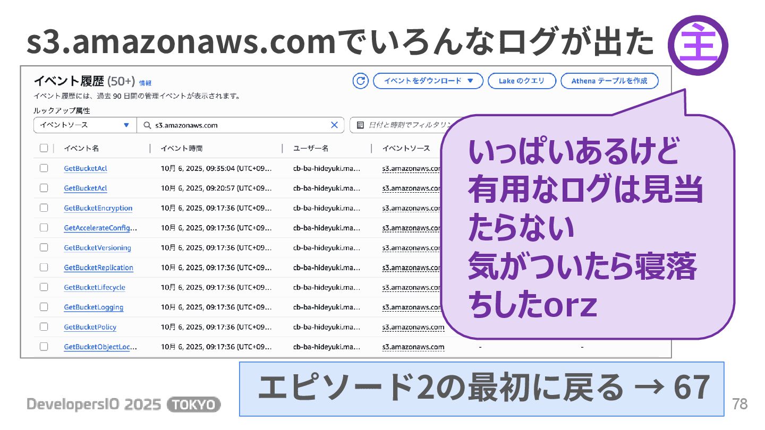Viewport: 765px width, 430px height.
Task: Click s3.amazonaws.com source in GetBucketPolicy row
Action: coord(413,327)
